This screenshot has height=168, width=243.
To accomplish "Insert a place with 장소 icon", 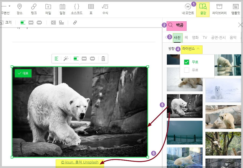I will [19, 9].
